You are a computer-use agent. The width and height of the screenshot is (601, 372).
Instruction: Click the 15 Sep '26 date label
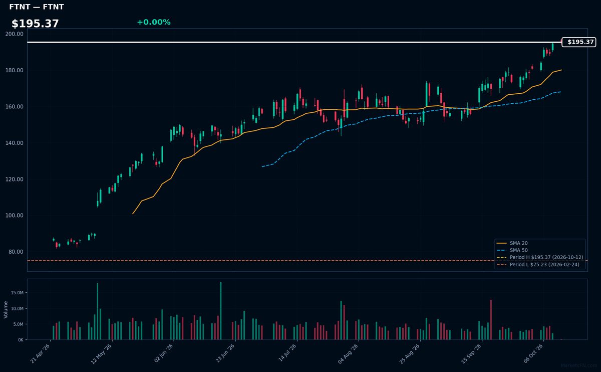[472, 354]
